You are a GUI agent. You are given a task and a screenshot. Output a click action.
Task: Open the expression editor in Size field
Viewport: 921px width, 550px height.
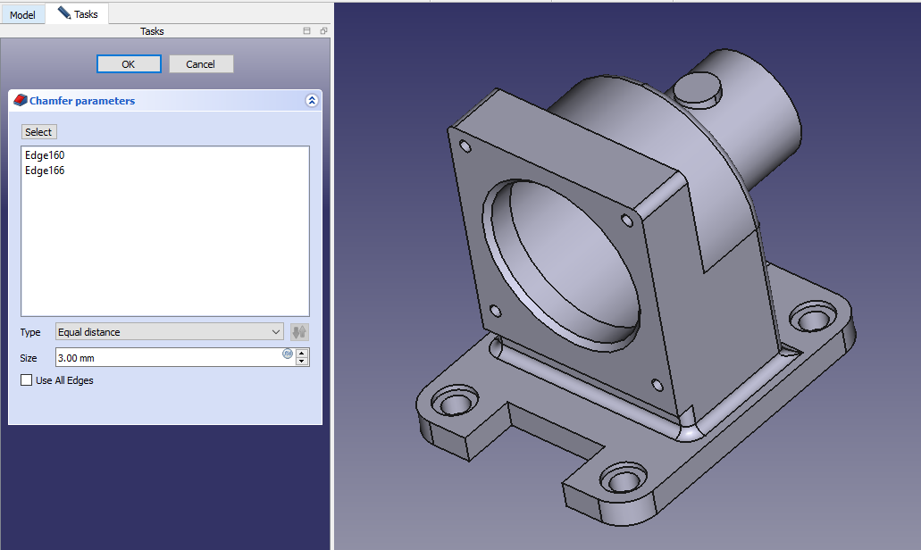[x=288, y=354]
